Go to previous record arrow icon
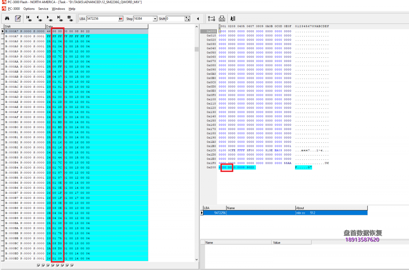Image resolution: width=409 pixels, height=270 pixels. point(39,19)
